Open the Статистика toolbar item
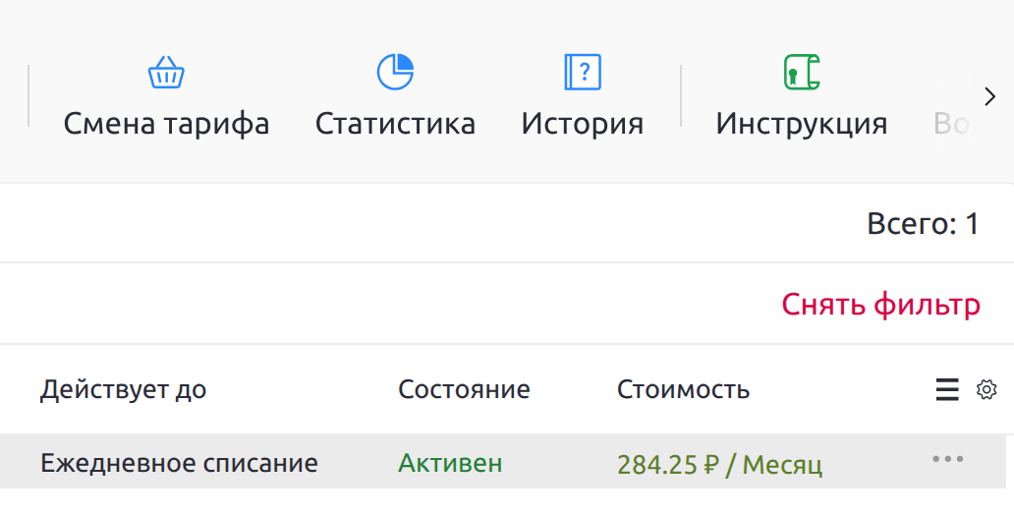 coord(395,124)
